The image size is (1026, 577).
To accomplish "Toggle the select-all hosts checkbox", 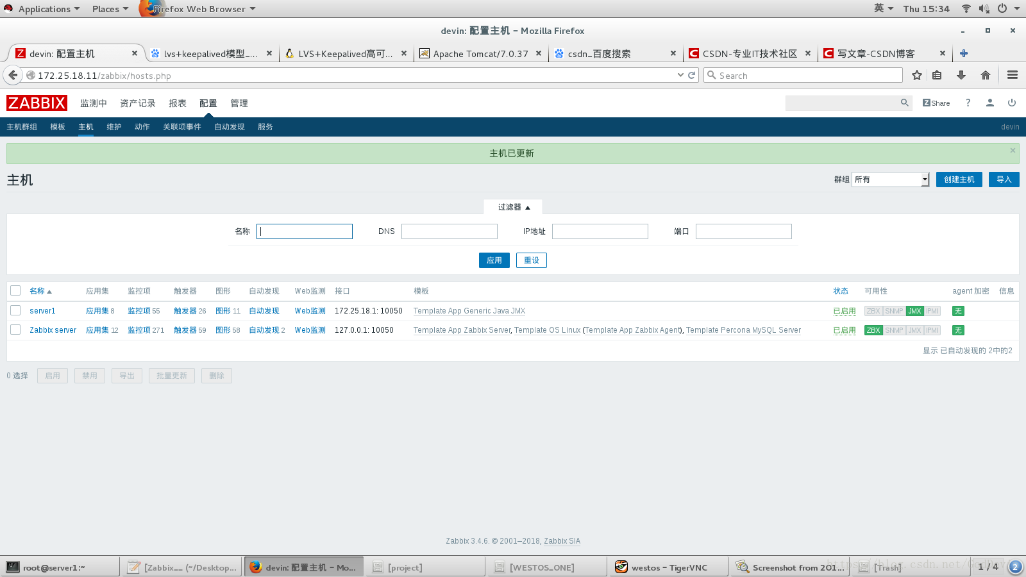I will [x=15, y=290].
